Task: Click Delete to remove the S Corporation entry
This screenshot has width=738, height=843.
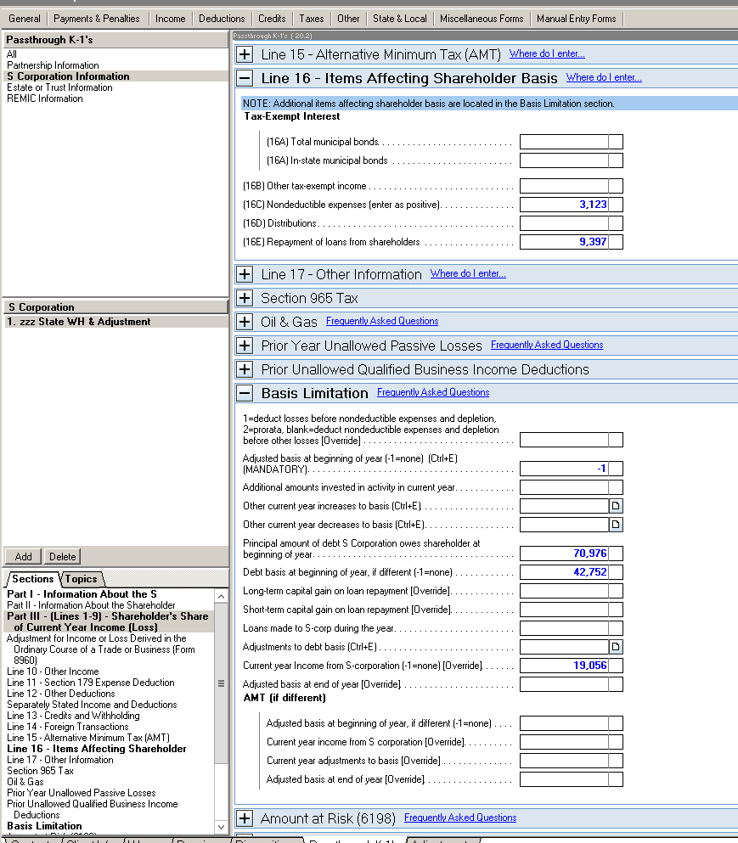Action: point(61,556)
